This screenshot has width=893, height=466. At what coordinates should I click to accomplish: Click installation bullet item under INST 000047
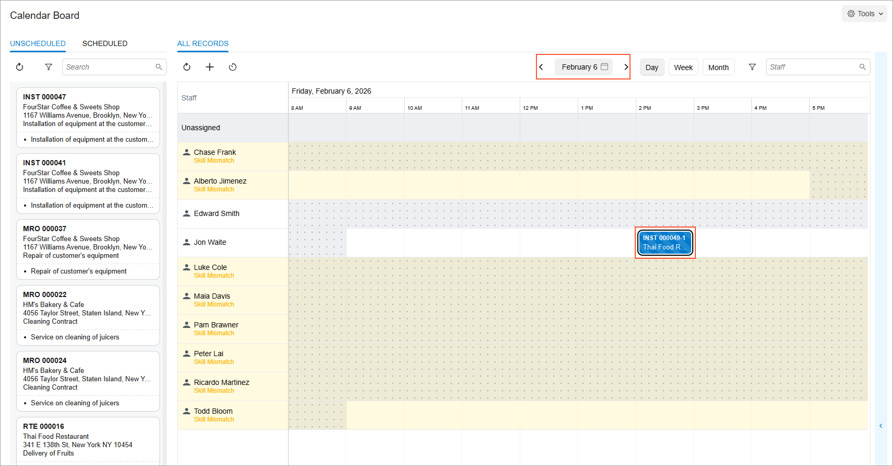point(92,139)
